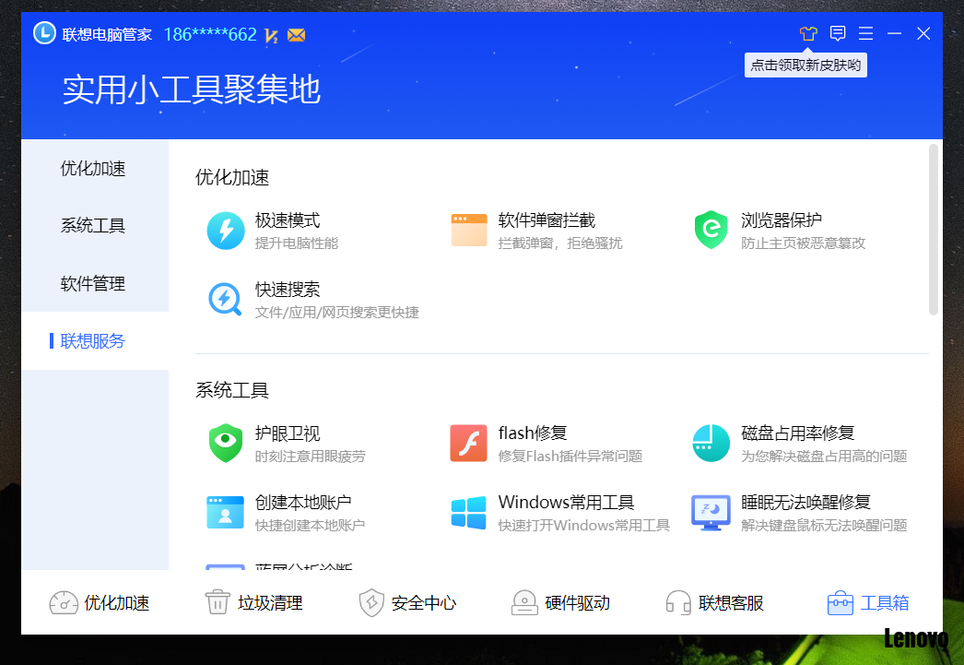Image resolution: width=964 pixels, height=665 pixels.
Task: Click the skin t-shirt icon in title bar
Action: [808, 34]
